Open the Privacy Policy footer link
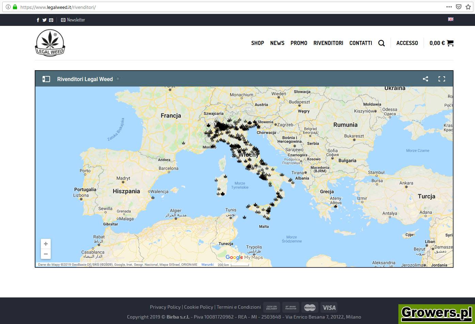475x324 pixels. coord(165,307)
